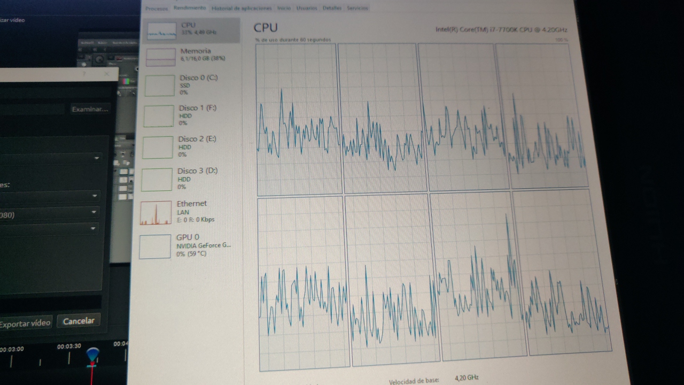Click the large CPU heading above the graphs
Viewport: 684px width, 385px height.
[266, 28]
